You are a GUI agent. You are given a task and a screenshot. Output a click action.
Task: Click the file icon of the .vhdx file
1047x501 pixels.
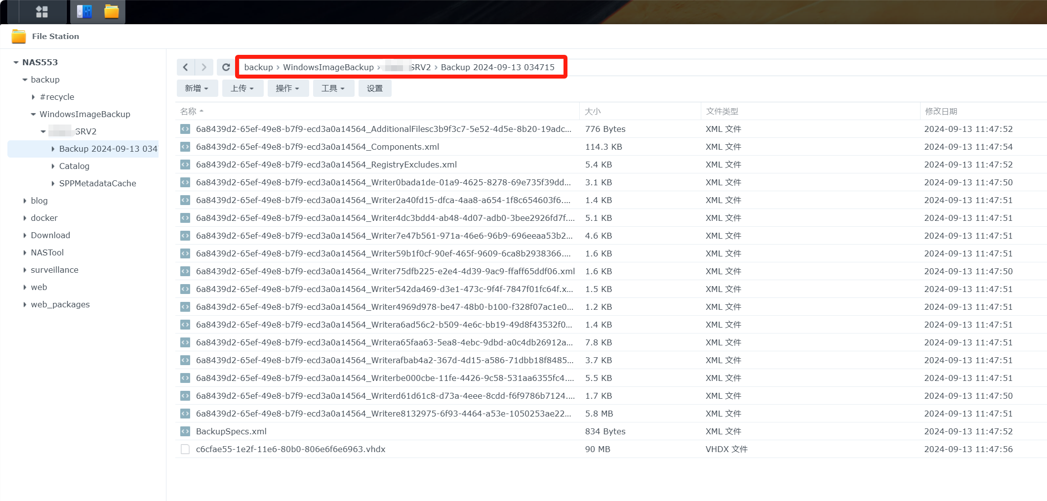tap(185, 449)
